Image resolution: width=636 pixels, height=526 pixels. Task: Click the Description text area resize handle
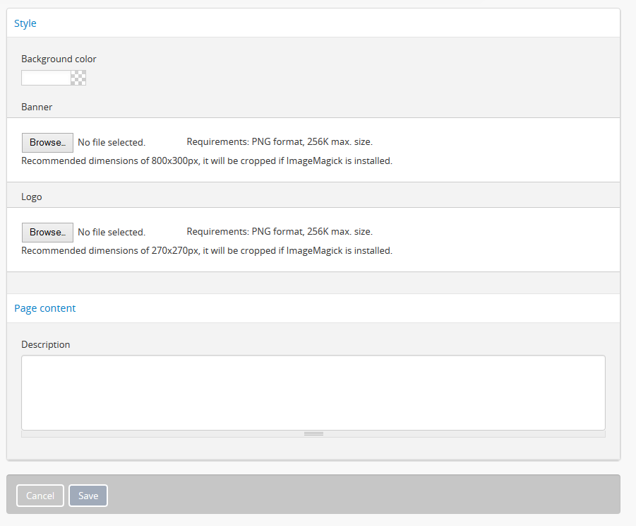313,433
